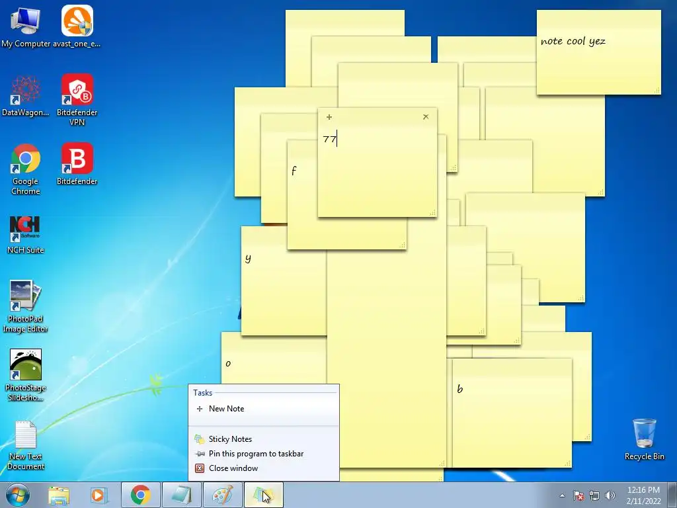The image size is (677, 508).
Task: Delete the active '77' sticky note
Action: (x=426, y=116)
